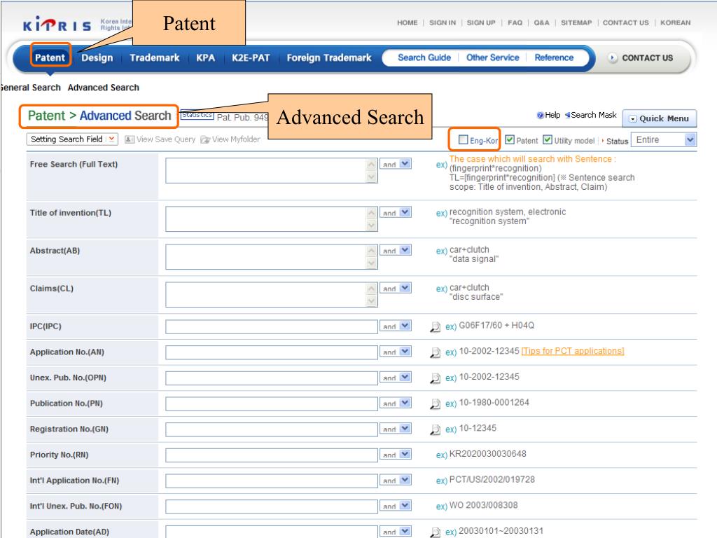
Task: Select the KPA tab
Action: click(x=205, y=57)
